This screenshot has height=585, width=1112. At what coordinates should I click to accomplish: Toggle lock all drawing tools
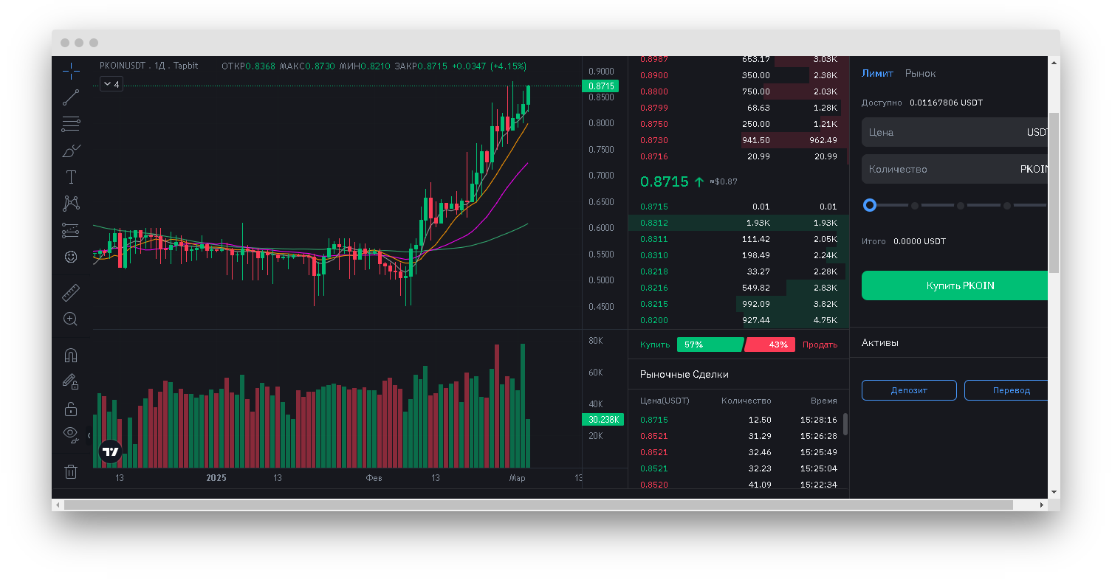71,409
